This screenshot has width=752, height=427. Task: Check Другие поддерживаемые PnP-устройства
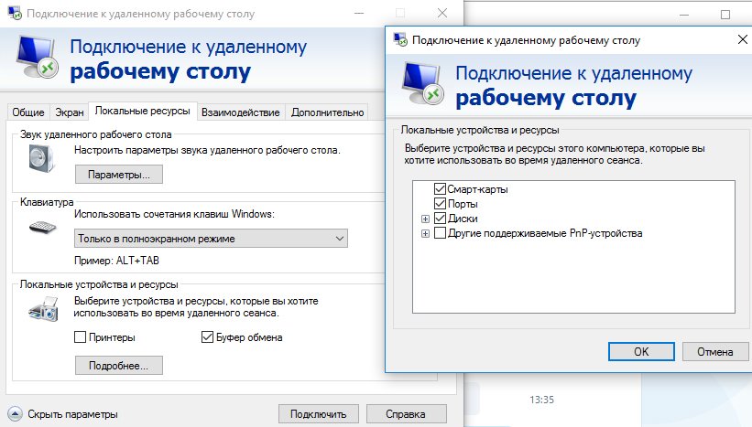(x=440, y=233)
